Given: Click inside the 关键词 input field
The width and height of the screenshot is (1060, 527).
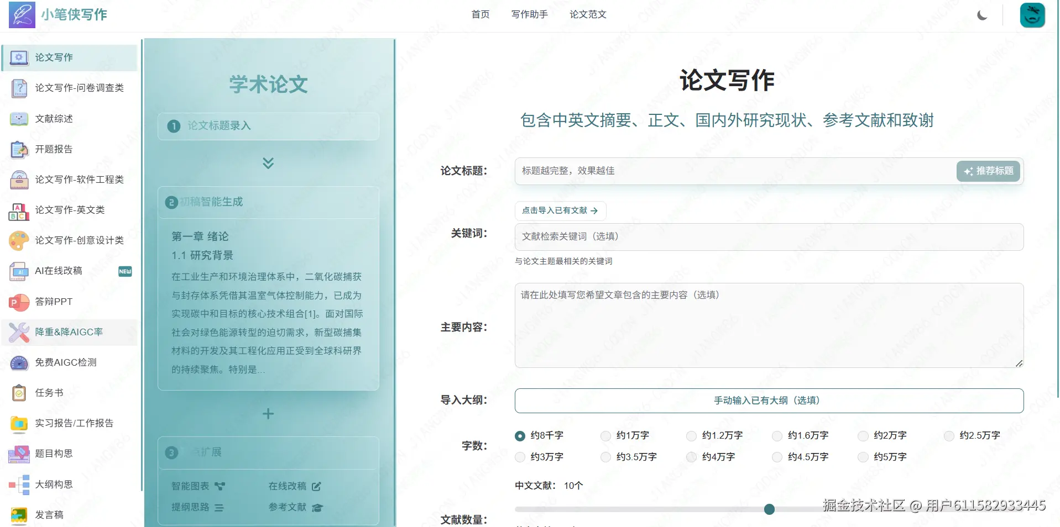Looking at the screenshot, I should pos(768,236).
